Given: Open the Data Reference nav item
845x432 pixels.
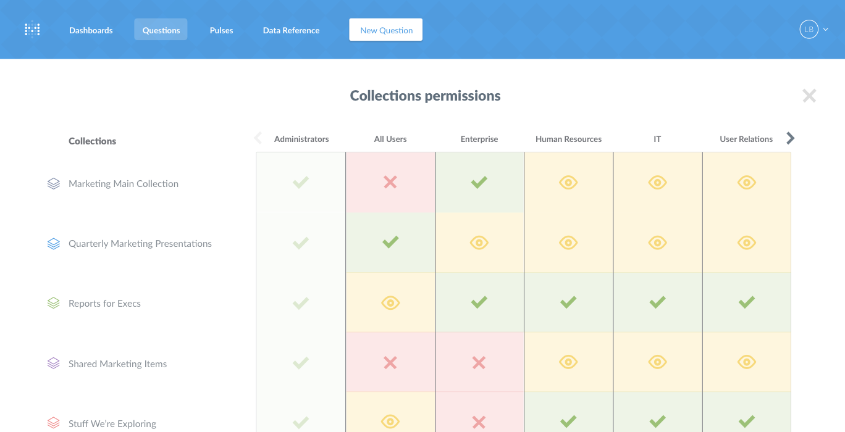Looking at the screenshot, I should point(291,30).
